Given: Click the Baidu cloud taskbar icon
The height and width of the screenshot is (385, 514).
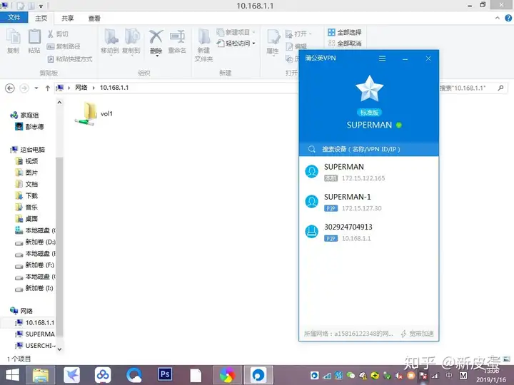Looking at the screenshot, I should point(103,375).
